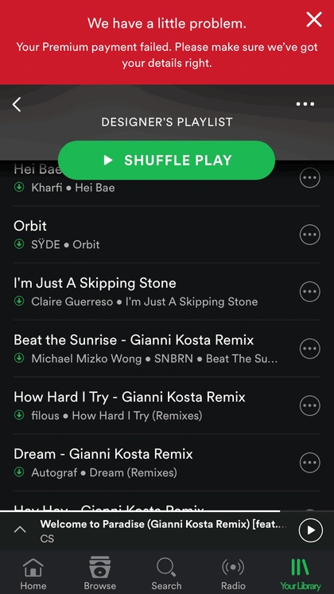Open the Radio tab
Screen dimensions: 334x594
click(x=233, y=573)
